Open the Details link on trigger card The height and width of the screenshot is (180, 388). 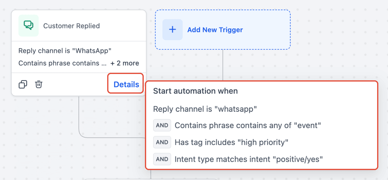[126, 85]
